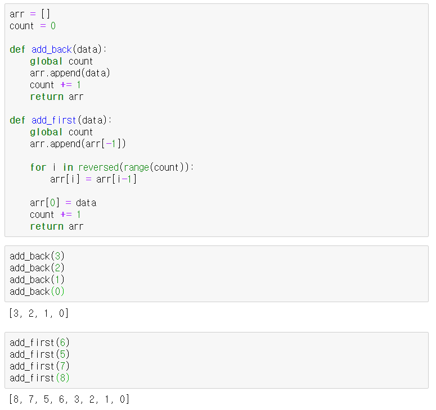The width and height of the screenshot is (436, 410).
Task: Click the 'add_back(2)' call line
Action: click(x=37, y=268)
